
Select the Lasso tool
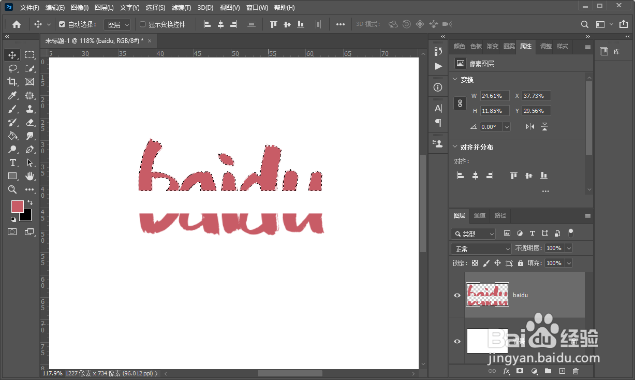pos(12,68)
